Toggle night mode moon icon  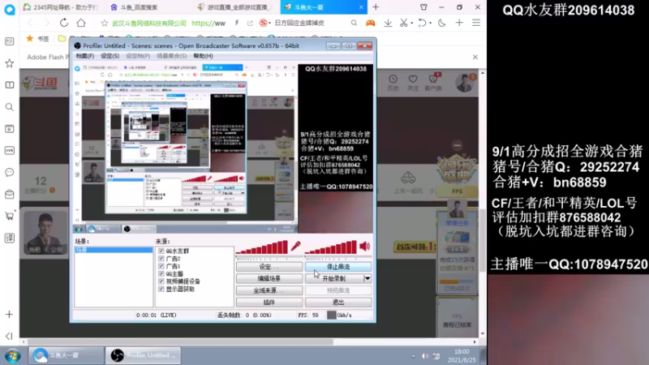pyautogui.click(x=441, y=23)
